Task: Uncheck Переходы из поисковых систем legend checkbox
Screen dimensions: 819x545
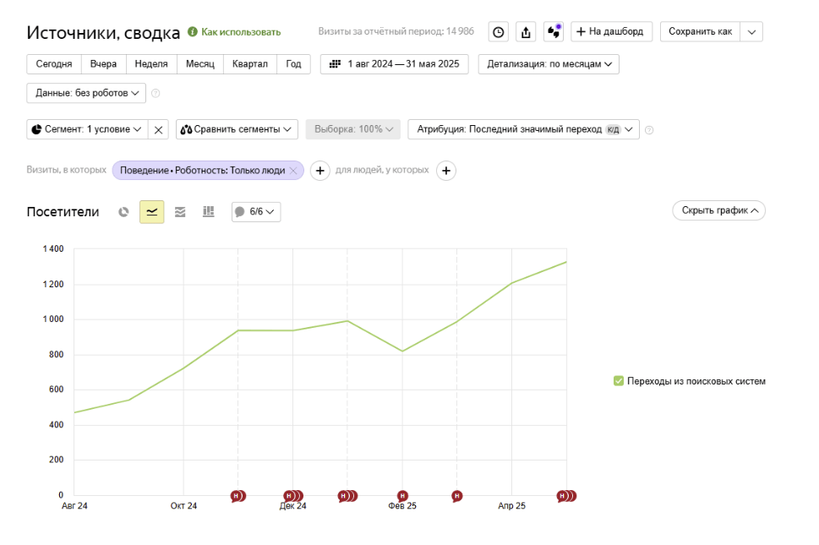Action: pos(619,381)
